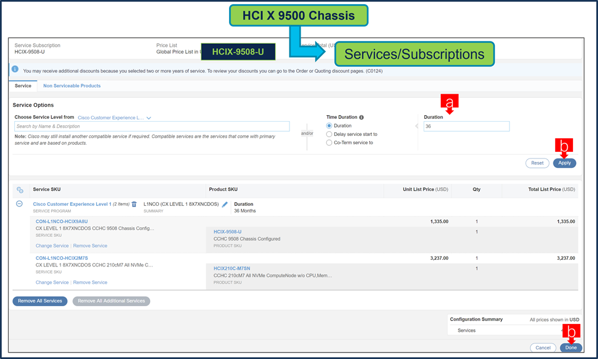Open the CON-L1NCO-HCIX2M7S service SKU link
Viewport: 598px width, 359px height.
coord(62,258)
